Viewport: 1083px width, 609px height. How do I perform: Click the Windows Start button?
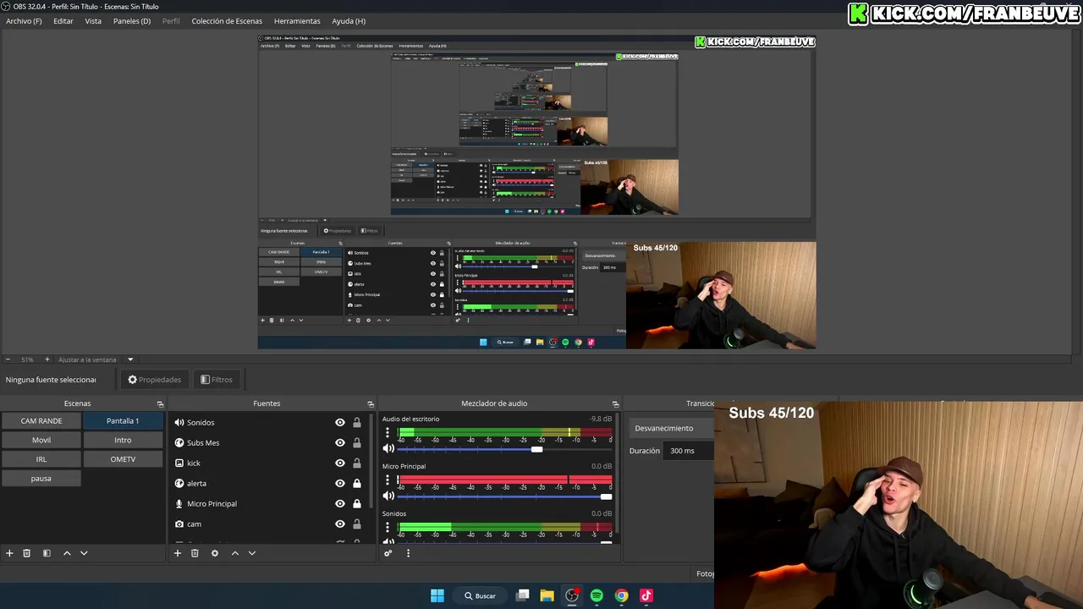coord(437,595)
